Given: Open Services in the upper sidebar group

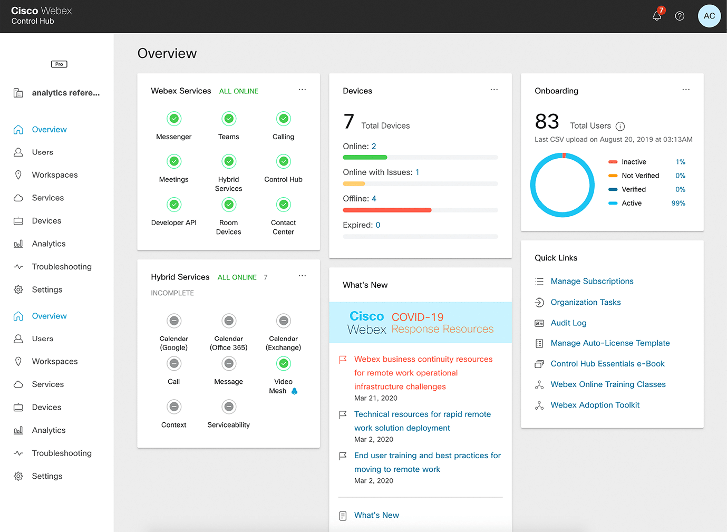Looking at the screenshot, I should click(x=48, y=198).
